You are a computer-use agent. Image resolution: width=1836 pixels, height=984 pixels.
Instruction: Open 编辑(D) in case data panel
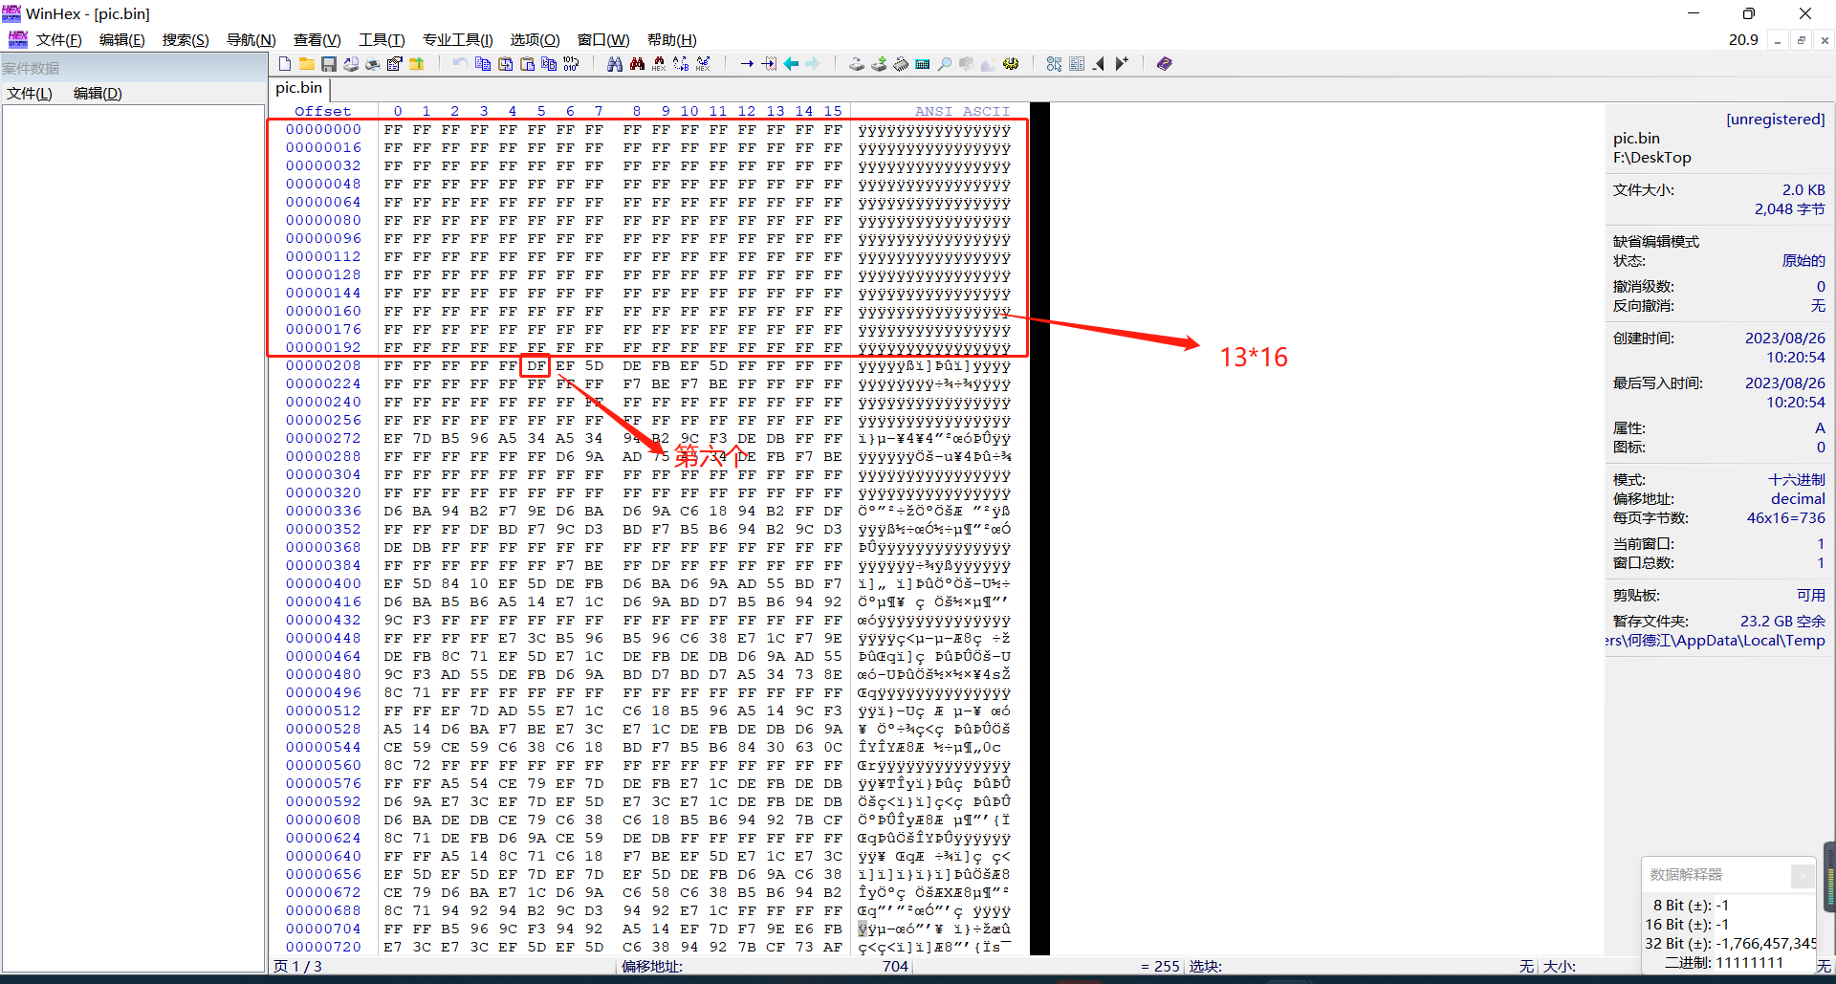[x=98, y=94]
